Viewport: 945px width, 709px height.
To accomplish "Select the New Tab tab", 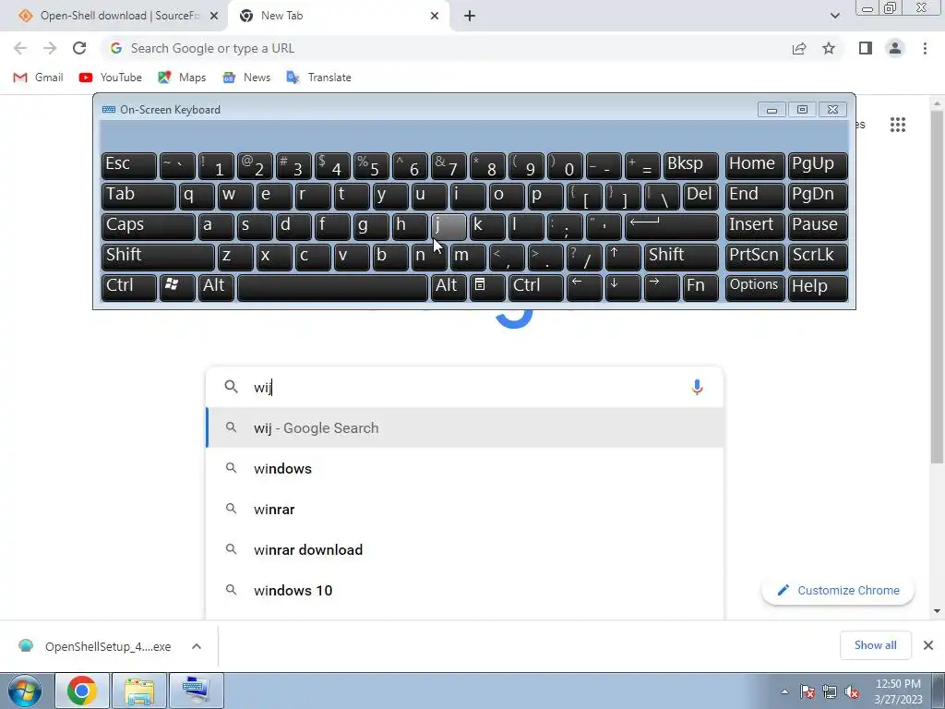I will (x=339, y=17).
